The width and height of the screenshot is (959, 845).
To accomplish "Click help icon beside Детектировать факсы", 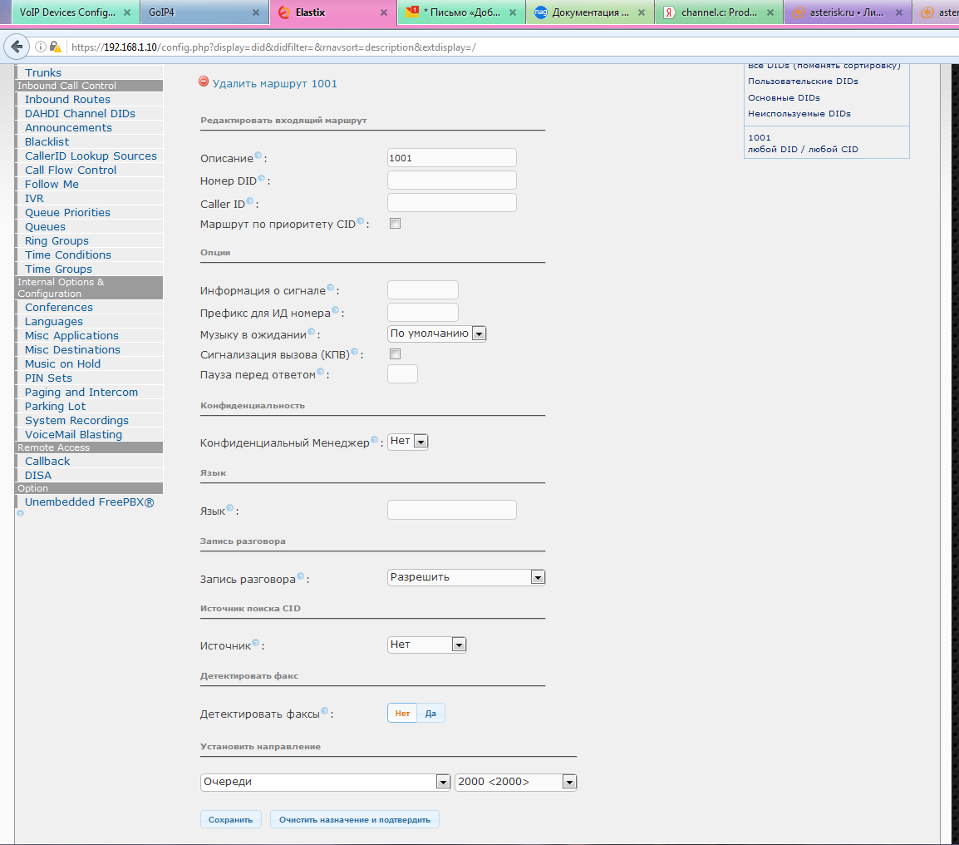I will coord(325,711).
